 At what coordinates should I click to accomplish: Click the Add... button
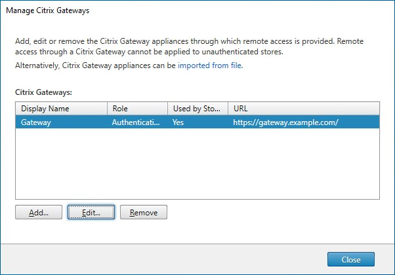tap(38, 212)
